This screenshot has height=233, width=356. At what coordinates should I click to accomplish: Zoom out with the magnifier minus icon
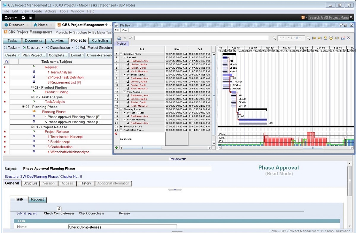tap(309, 38)
